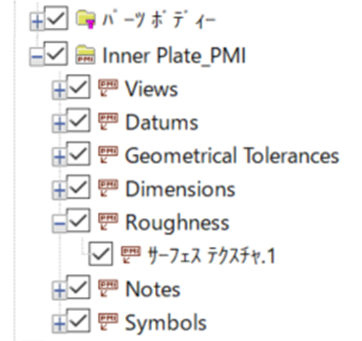The width and height of the screenshot is (362, 341).
Task: Click the パーツボディー folder icon
Action: 86,20
